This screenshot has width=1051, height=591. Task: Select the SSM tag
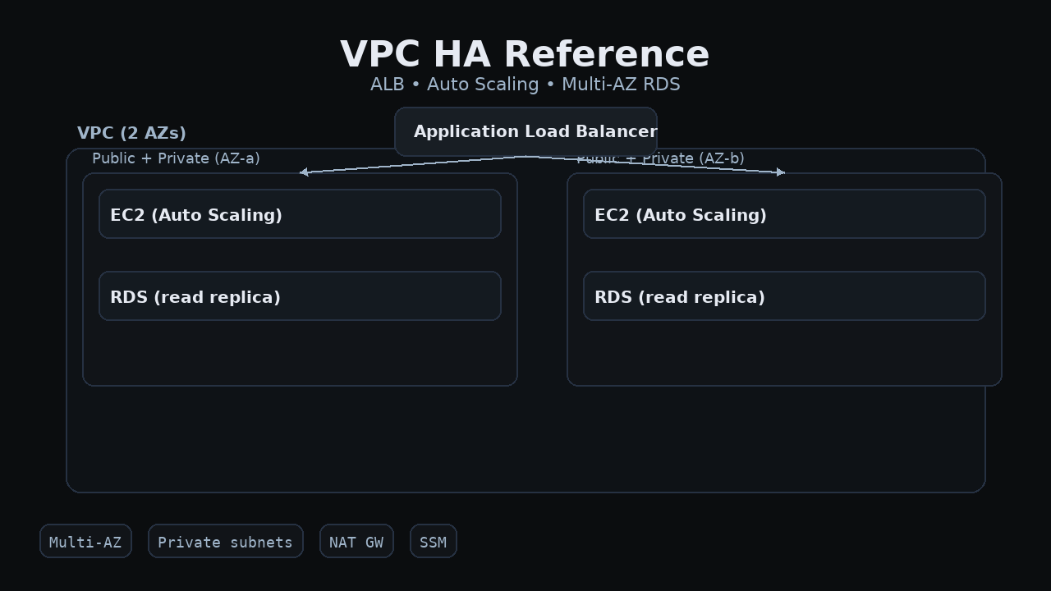tap(433, 542)
